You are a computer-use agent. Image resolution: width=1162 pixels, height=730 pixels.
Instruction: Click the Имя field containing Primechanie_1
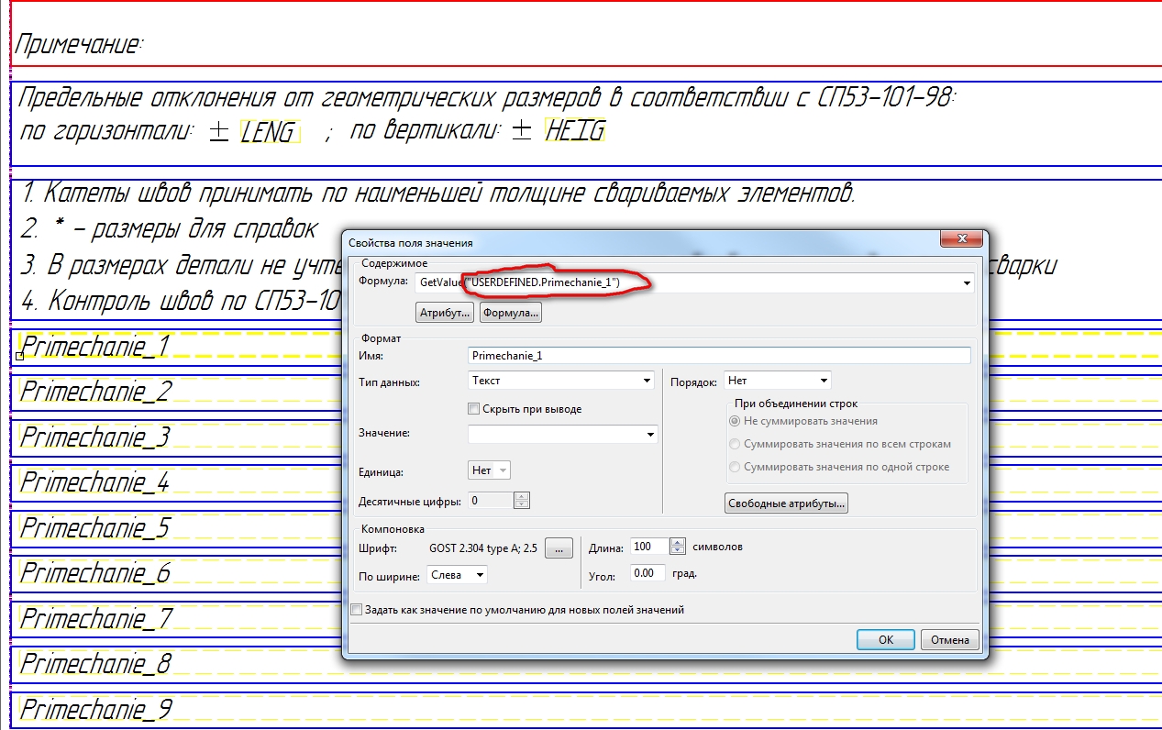tap(718, 355)
